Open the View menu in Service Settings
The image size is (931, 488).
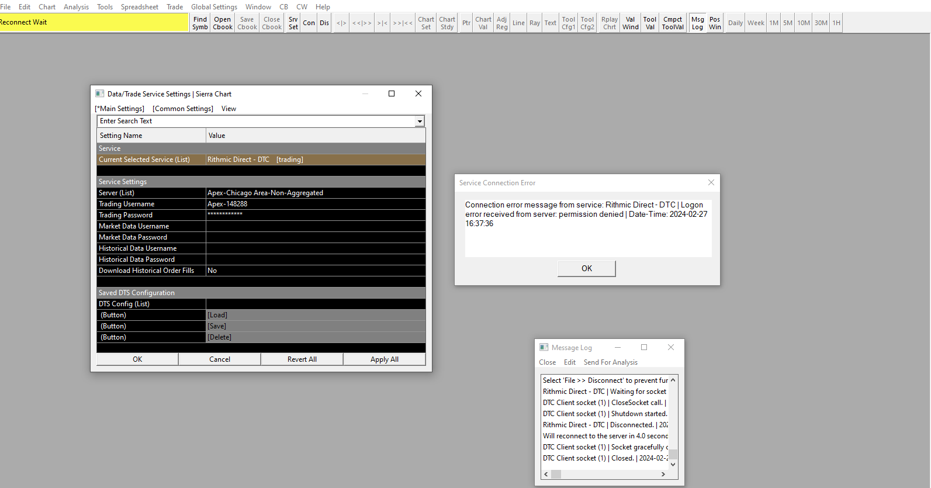229,109
